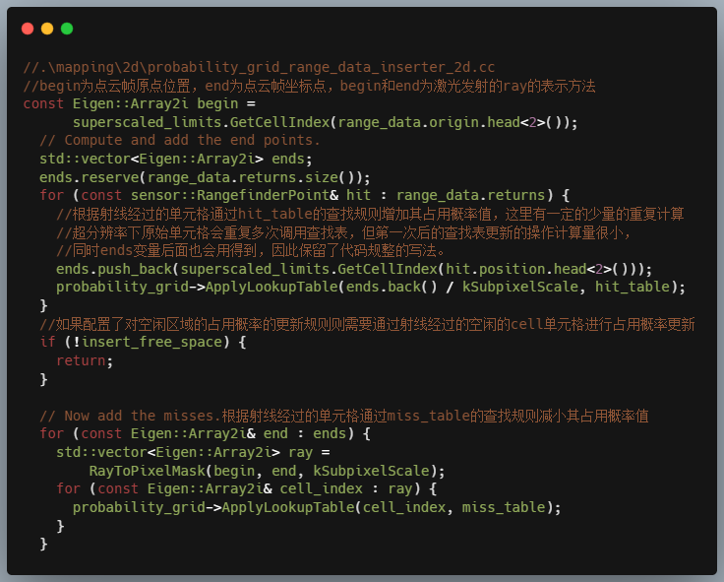Click the 'RayToPixelMask' function call
The height and width of the screenshot is (582, 724).
tap(147, 471)
